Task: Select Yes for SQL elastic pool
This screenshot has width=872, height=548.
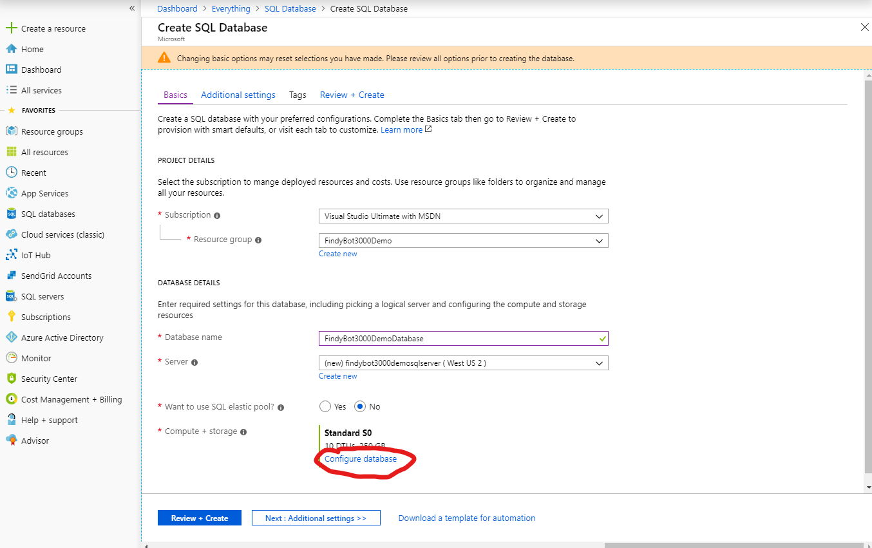Action: pos(325,407)
